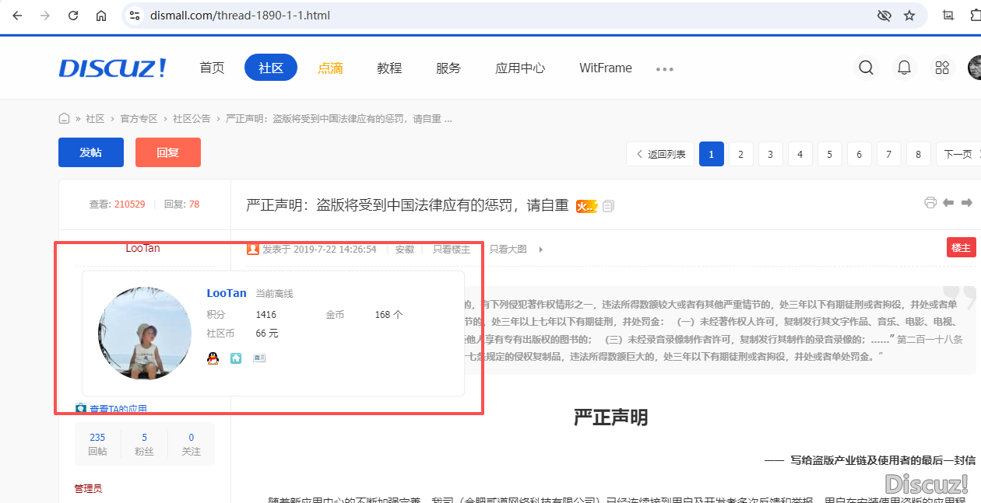
Task: Go to previous thread with left arrow
Action: click(948, 203)
